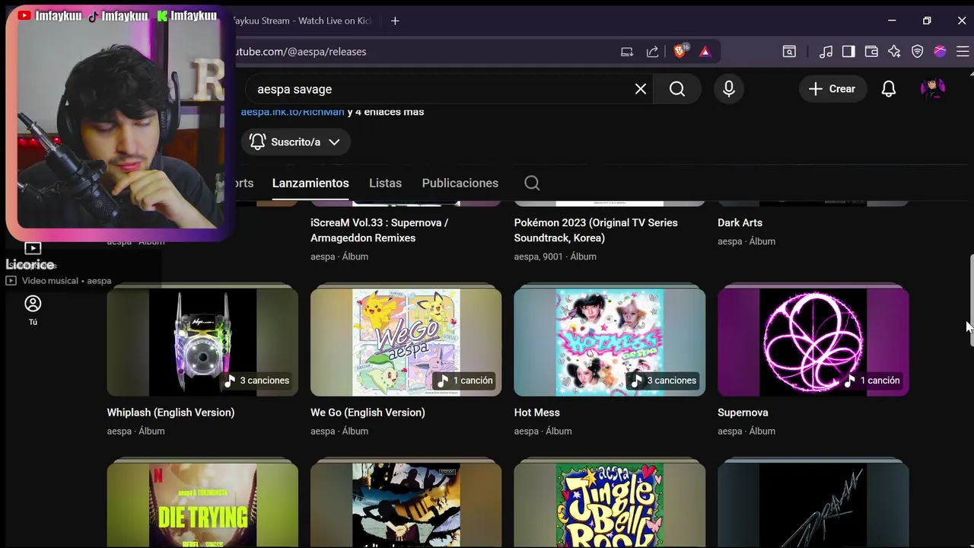Switch to the Publicaciones tab
The image size is (974, 548).
click(x=460, y=183)
